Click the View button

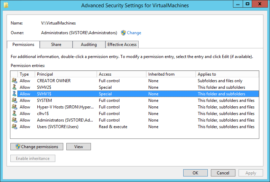[78, 146]
